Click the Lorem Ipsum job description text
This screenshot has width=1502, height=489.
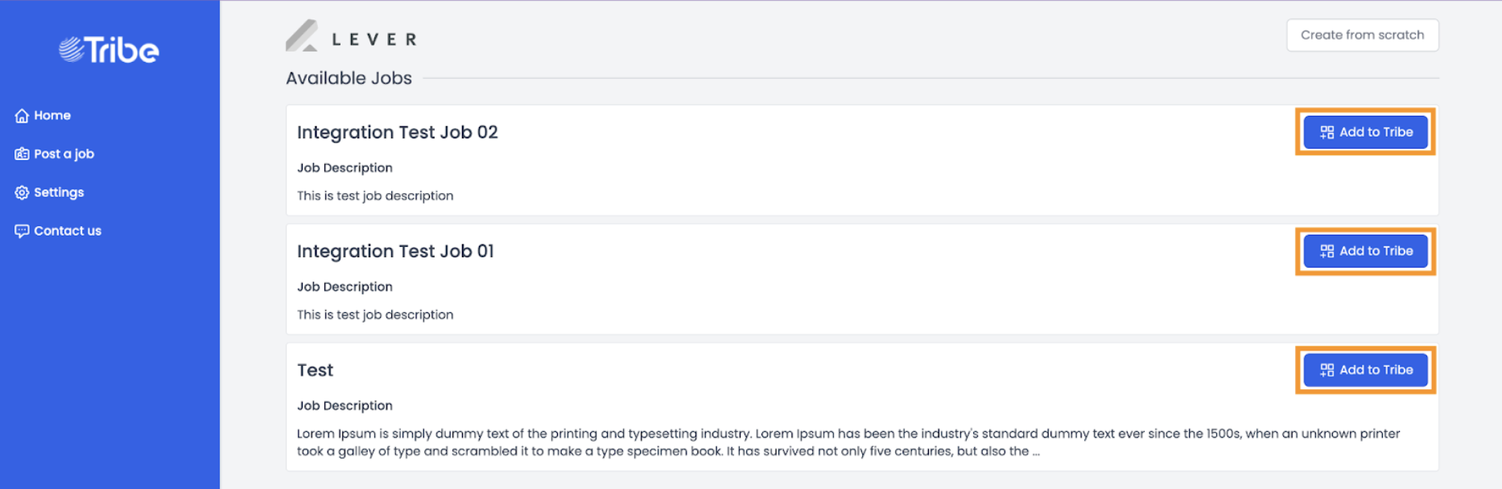coord(848,442)
